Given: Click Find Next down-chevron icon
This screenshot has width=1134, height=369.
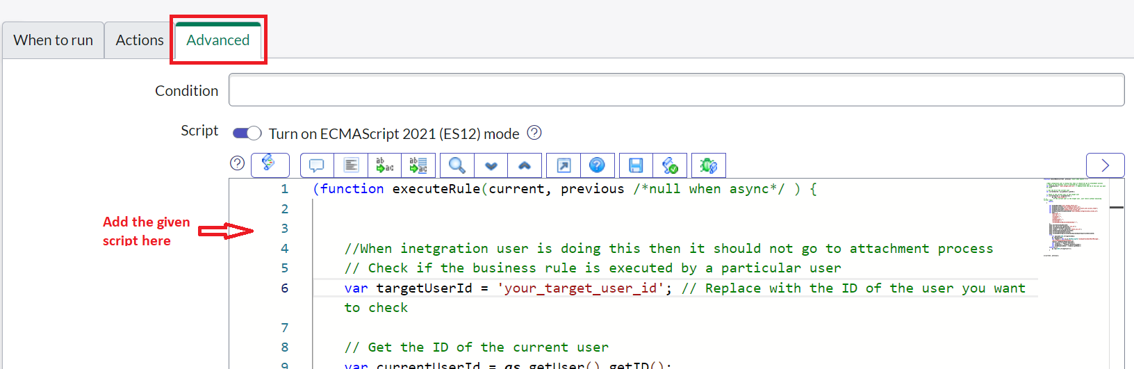Looking at the screenshot, I should tap(491, 165).
